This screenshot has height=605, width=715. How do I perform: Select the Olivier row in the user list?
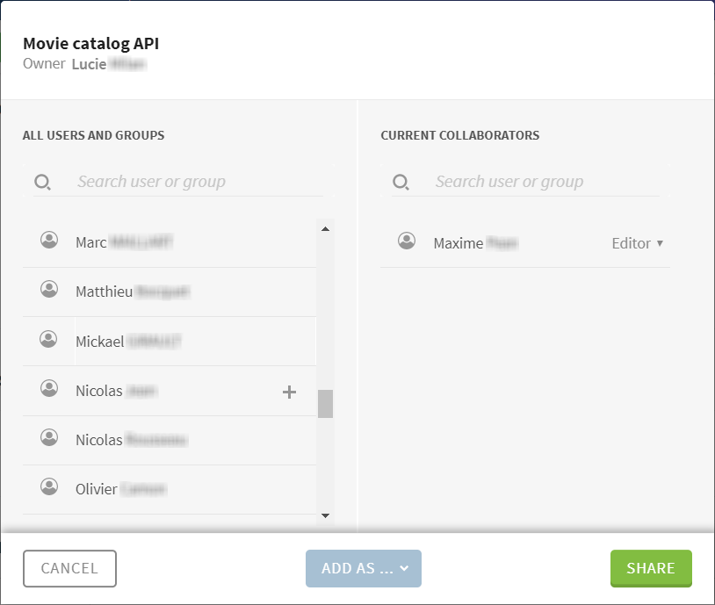(x=169, y=489)
